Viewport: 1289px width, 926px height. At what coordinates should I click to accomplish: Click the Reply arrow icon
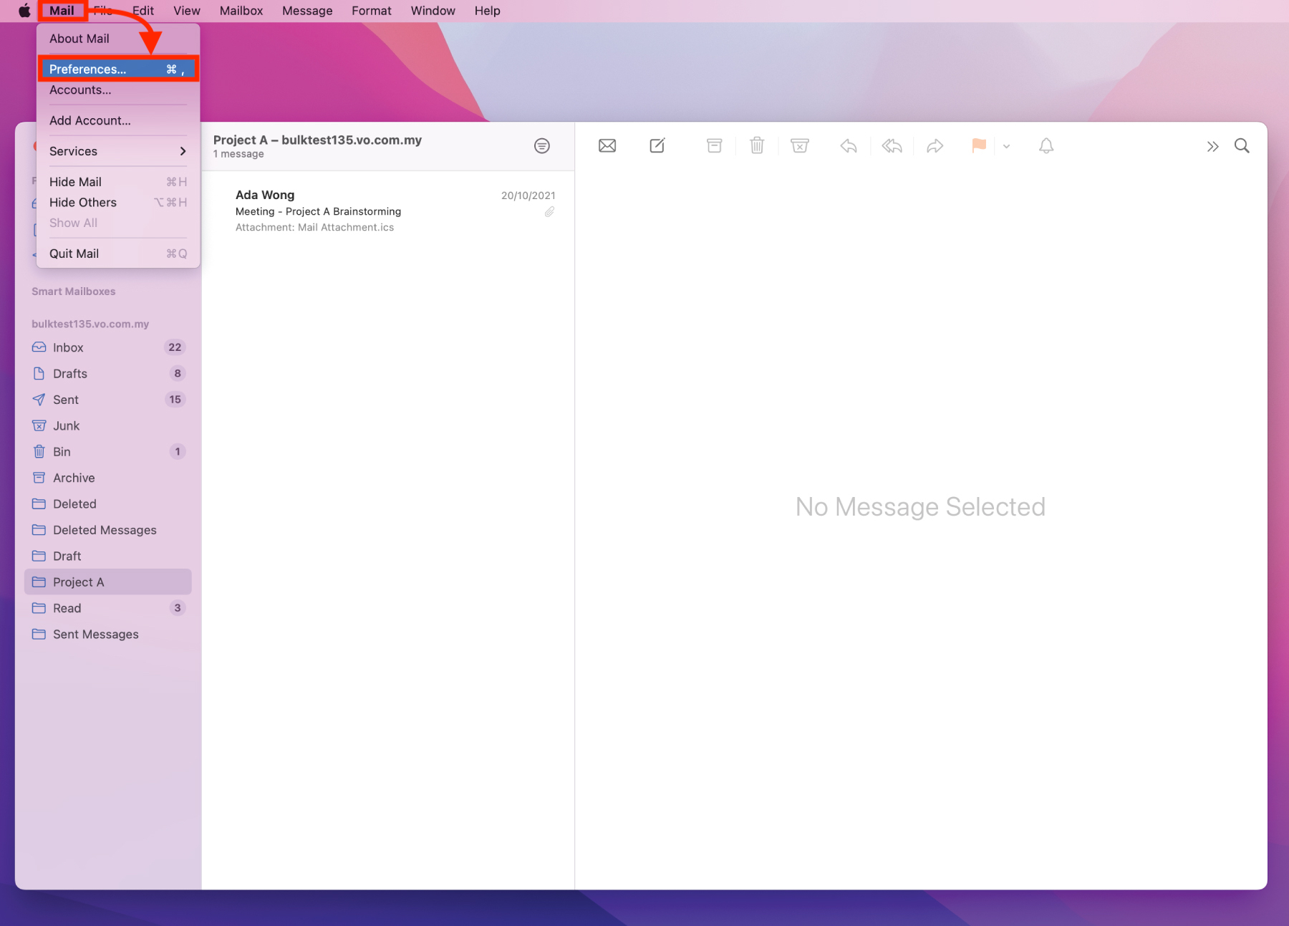tap(849, 146)
